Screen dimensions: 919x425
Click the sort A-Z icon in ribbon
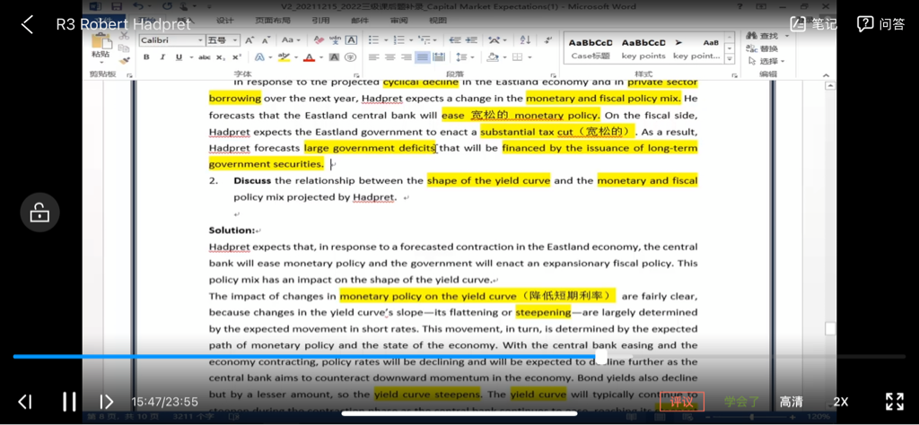(x=523, y=40)
